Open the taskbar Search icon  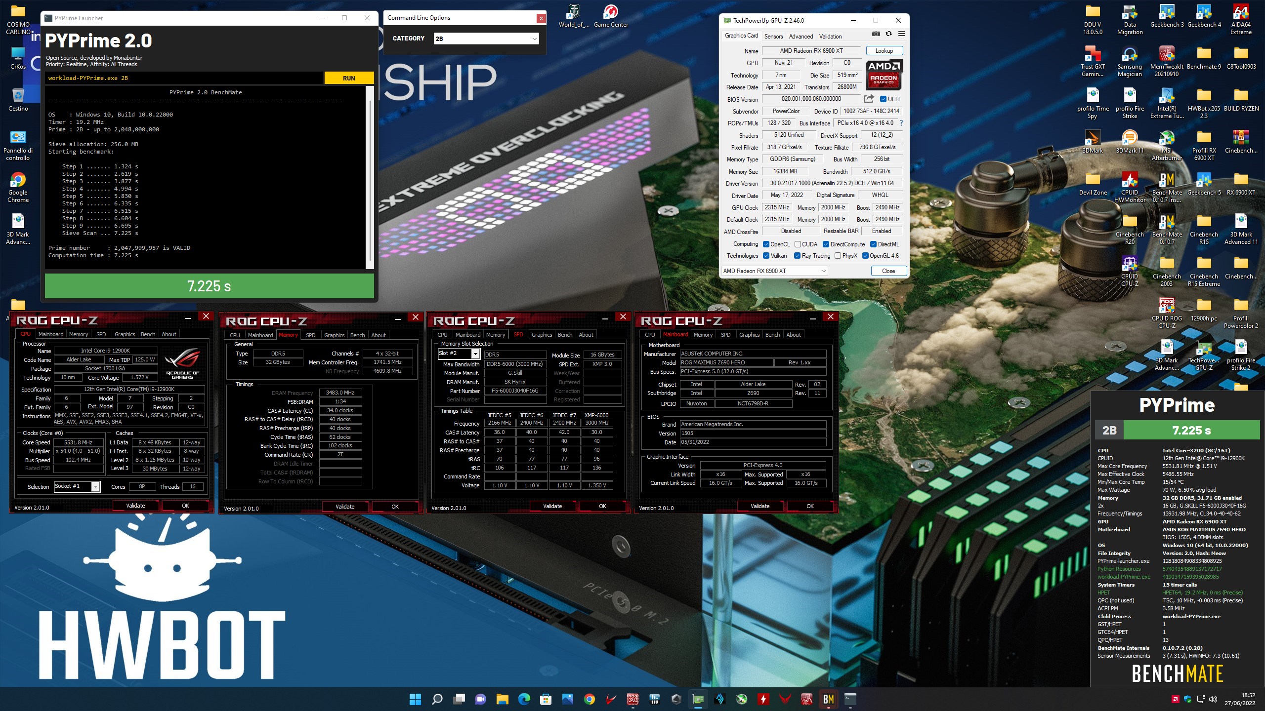tap(437, 699)
